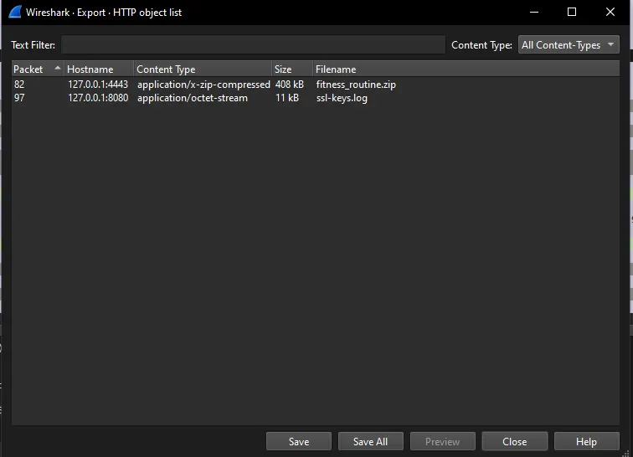The image size is (633, 457).
Task: Open the All Content-Types dropdown
Action: tap(569, 45)
